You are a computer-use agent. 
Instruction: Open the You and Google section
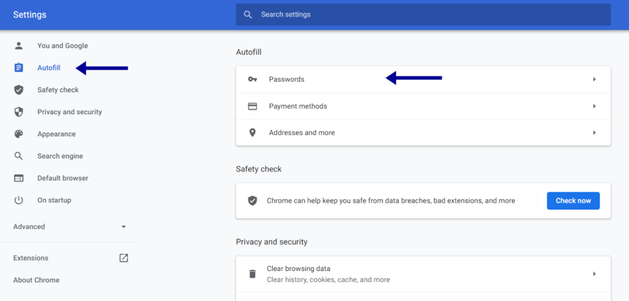[x=63, y=45]
